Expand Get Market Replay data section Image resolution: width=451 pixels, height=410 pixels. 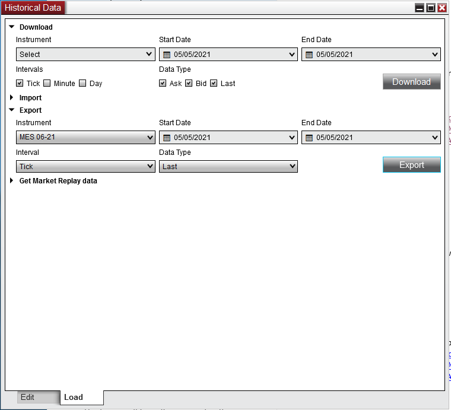(x=11, y=180)
